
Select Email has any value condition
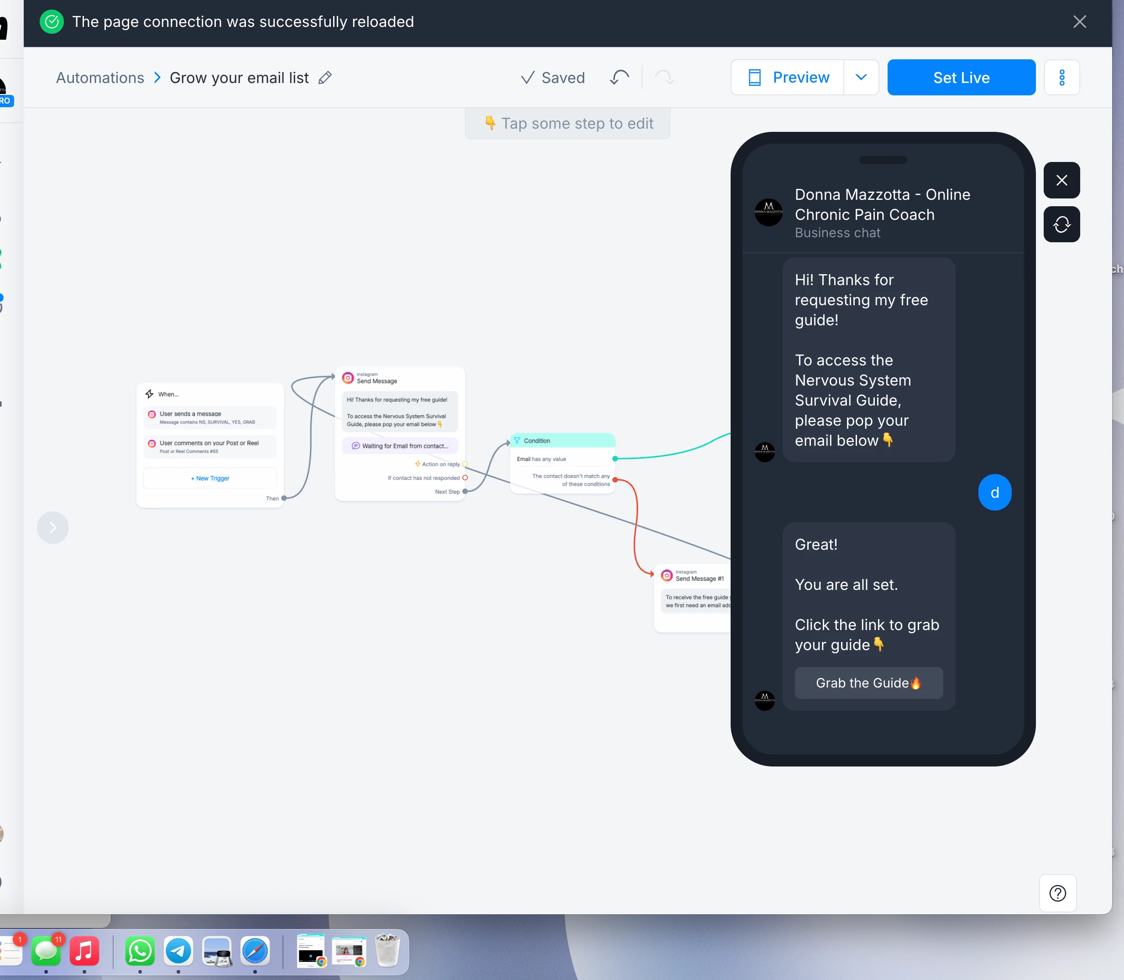[x=542, y=459]
